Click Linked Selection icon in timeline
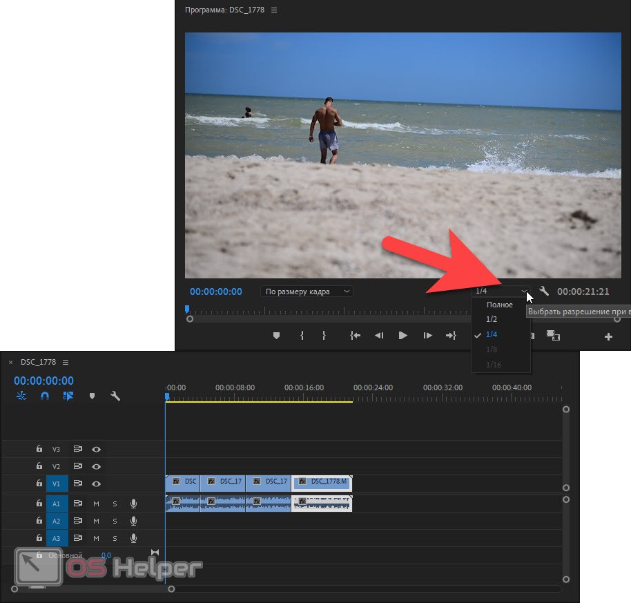631x603 pixels. pyautogui.click(x=68, y=396)
